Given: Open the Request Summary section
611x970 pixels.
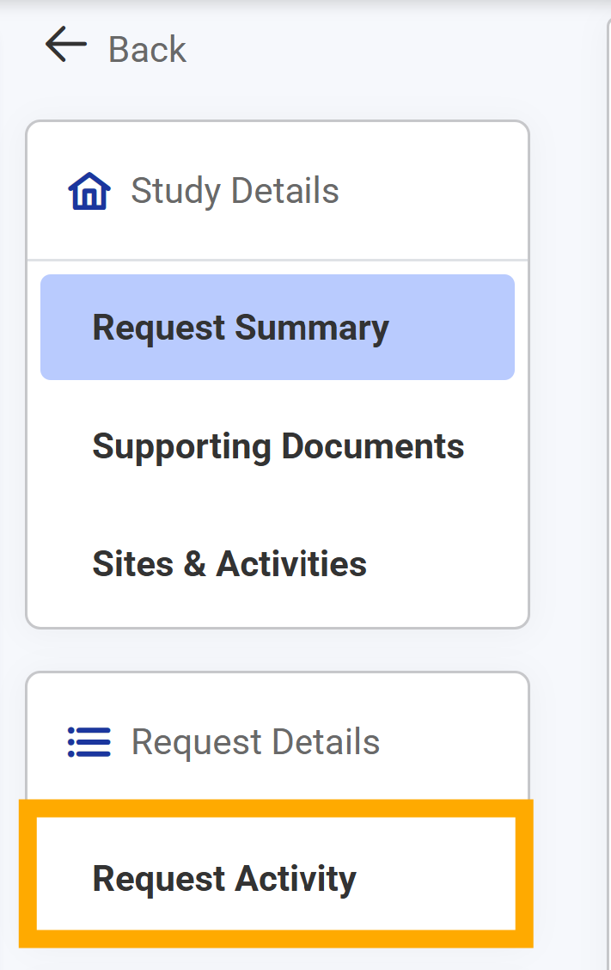Looking at the screenshot, I should (278, 328).
